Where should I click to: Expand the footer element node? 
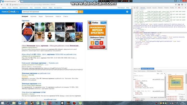point(136,36)
